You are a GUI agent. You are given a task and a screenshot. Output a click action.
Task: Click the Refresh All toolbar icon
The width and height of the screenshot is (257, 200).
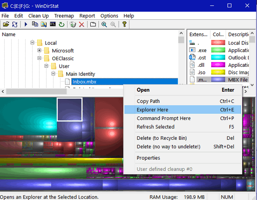(x=15, y=24)
